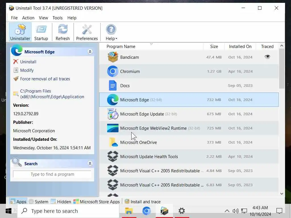Sort by the Size column header
Screen dimensions: 291x218
point(214,47)
